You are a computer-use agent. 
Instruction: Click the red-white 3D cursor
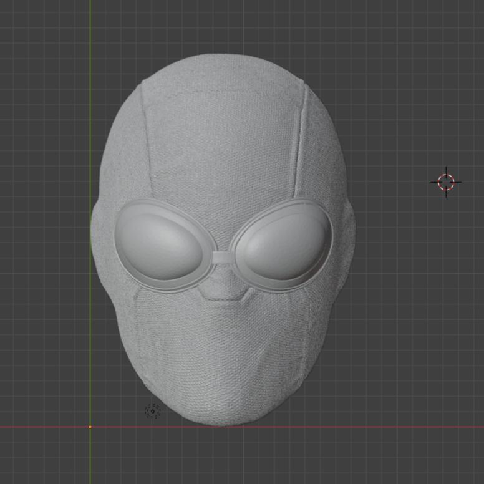pos(446,182)
